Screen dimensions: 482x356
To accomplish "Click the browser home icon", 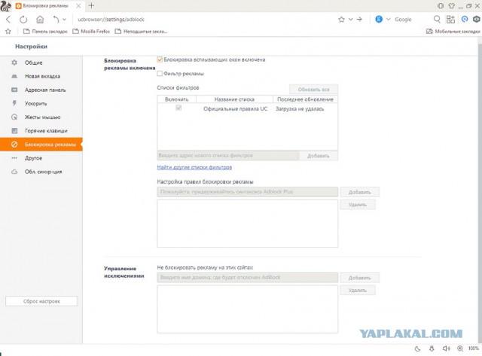I will tap(39, 19).
